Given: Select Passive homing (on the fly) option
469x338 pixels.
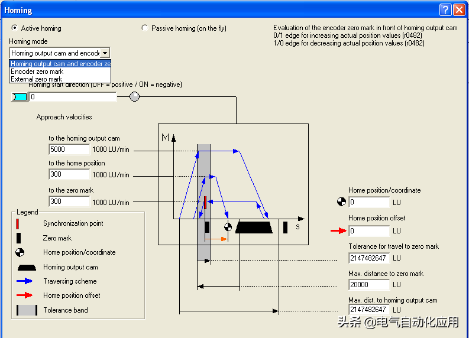Looking at the screenshot, I should 145,28.
